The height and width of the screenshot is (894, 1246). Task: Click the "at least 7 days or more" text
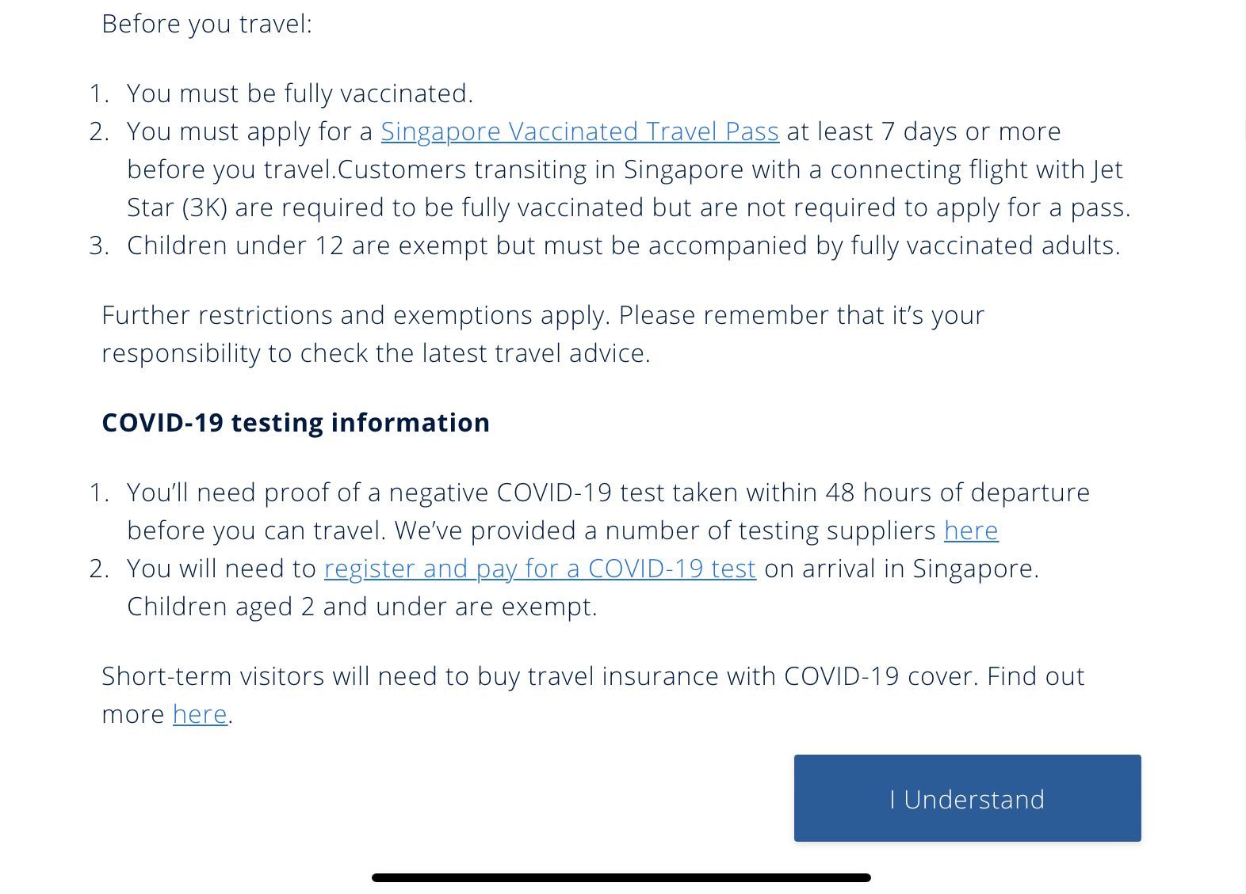click(x=923, y=131)
